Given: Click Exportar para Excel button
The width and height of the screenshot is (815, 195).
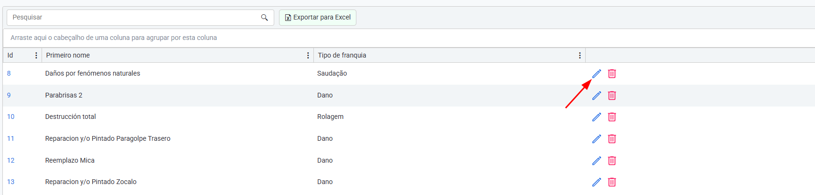Looking at the screenshot, I should tap(318, 18).
